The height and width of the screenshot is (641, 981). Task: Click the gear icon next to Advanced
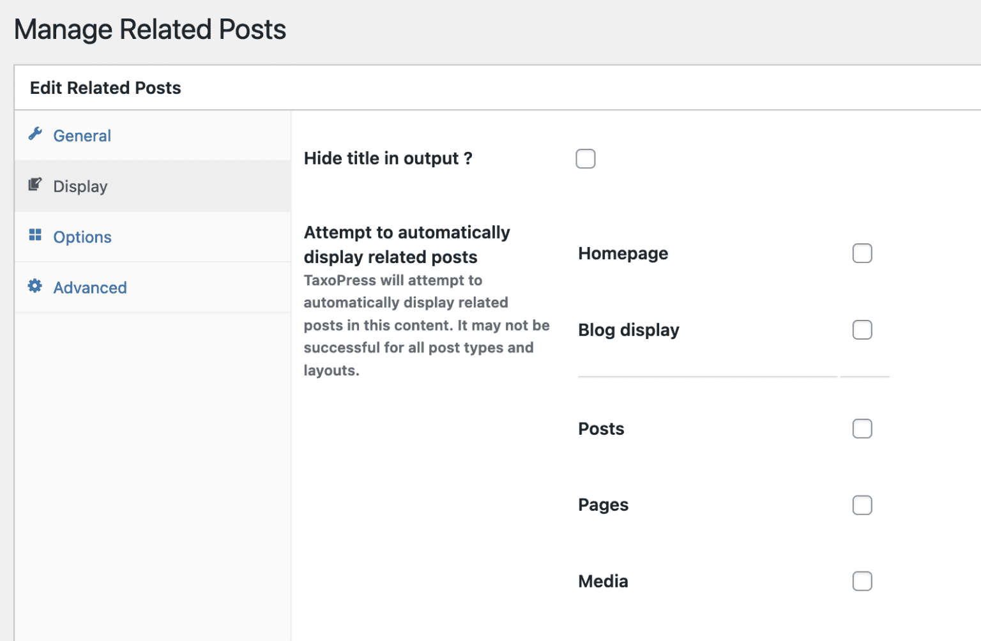[36, 286]
